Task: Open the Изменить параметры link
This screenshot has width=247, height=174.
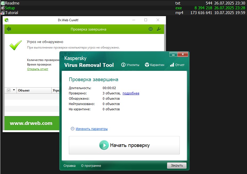Action: click(x=92, y=129)
